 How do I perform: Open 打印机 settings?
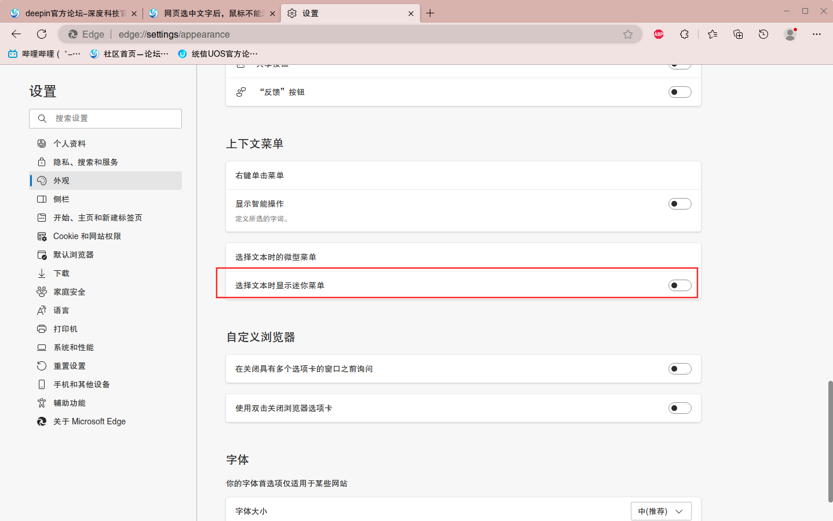pos(105,329)
